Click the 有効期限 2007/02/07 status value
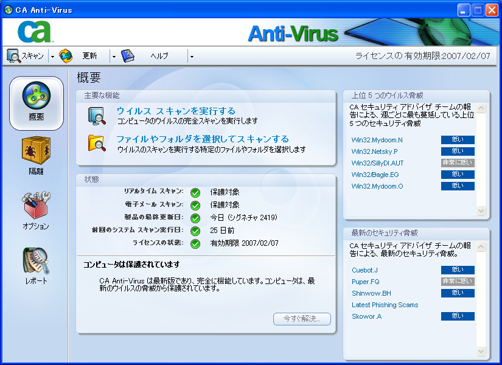The width and height of the screenshot is (502, 365). click(244, 243)
